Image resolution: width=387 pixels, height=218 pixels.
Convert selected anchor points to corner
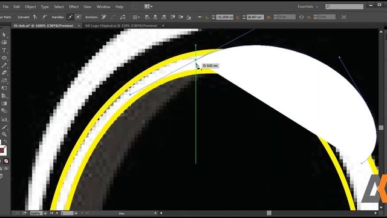[36, 17]
